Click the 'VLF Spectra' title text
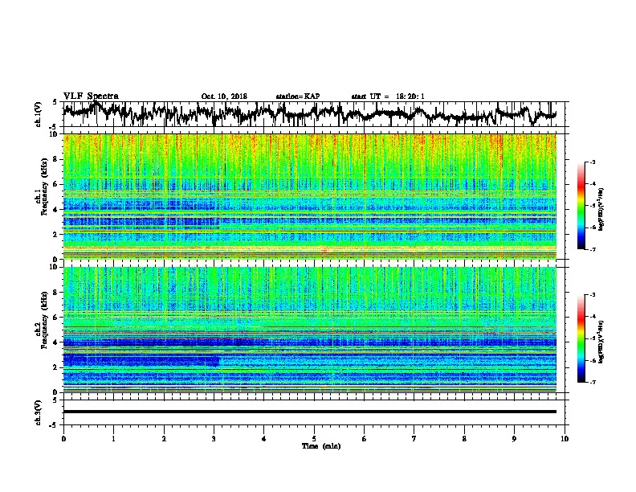Image resolution: width=636 pixels, height=492 pixels. click(91, 96)
